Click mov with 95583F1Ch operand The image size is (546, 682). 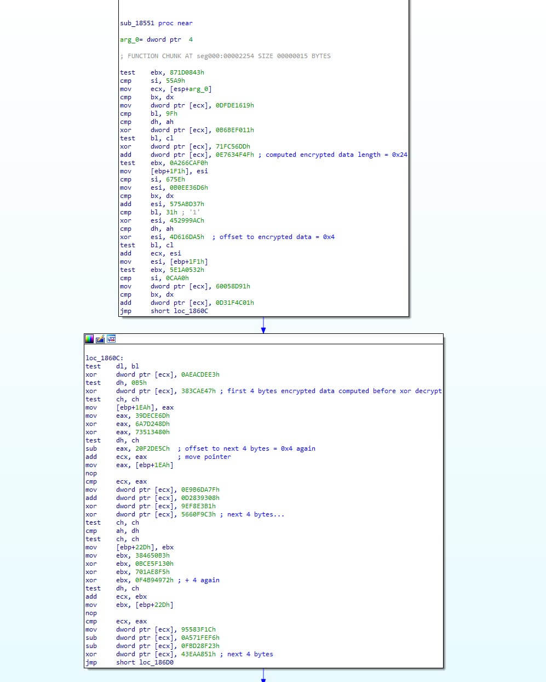tap(151, 629)
